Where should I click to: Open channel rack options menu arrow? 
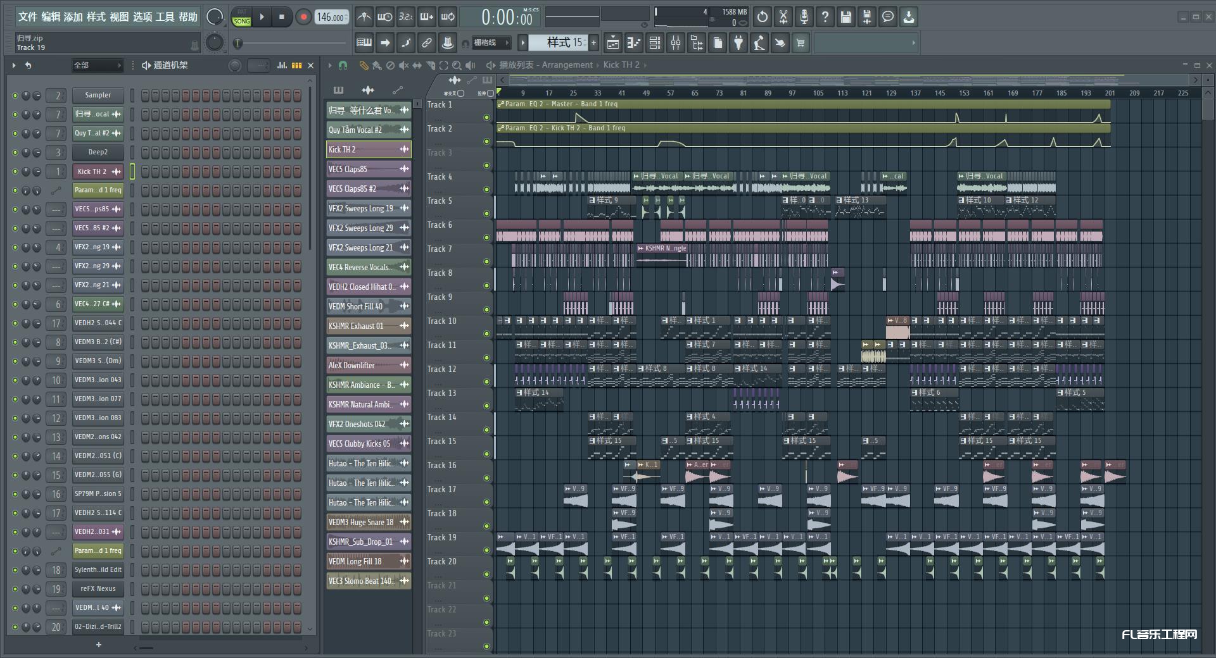pyautogui.click(x=13, y=65)
